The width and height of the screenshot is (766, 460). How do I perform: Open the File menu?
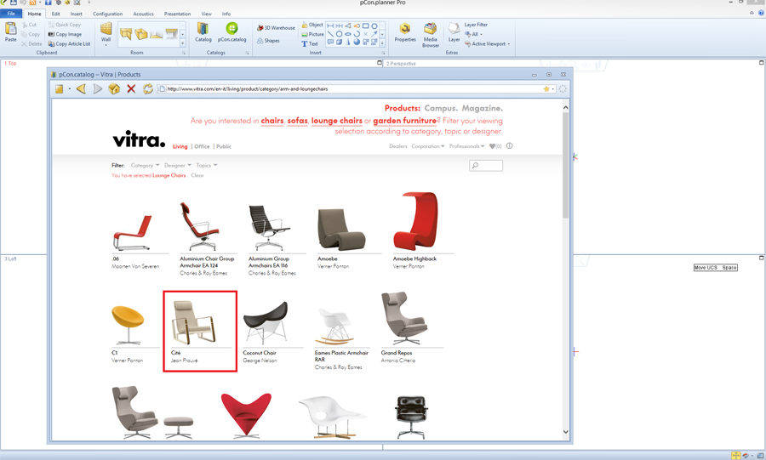click(11, 14)
